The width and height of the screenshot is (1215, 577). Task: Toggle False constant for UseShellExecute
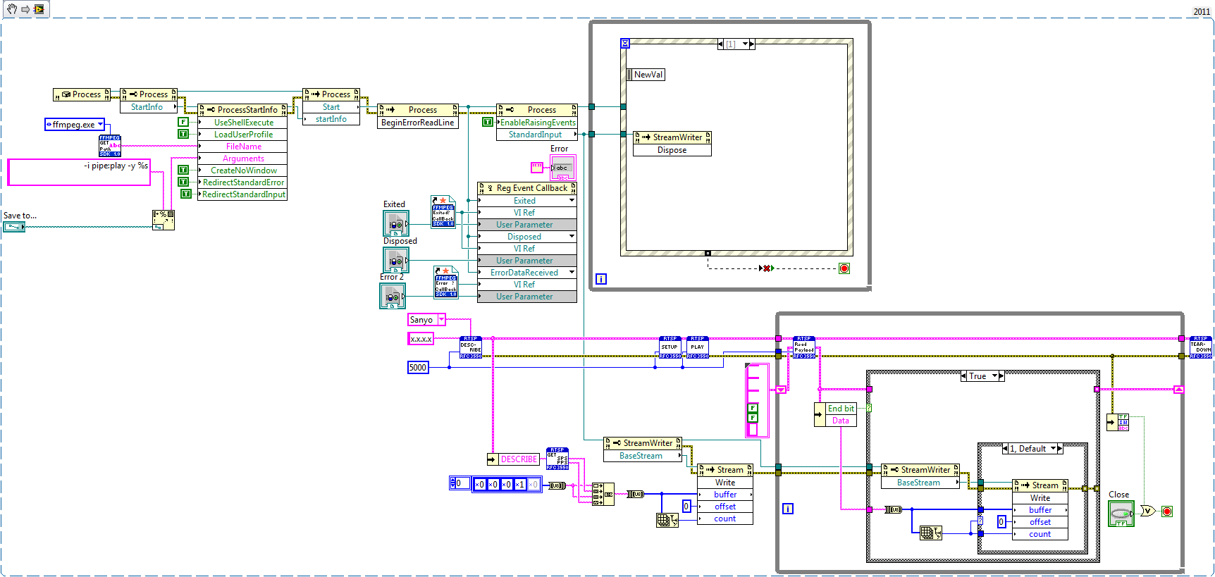pos(183,122)
